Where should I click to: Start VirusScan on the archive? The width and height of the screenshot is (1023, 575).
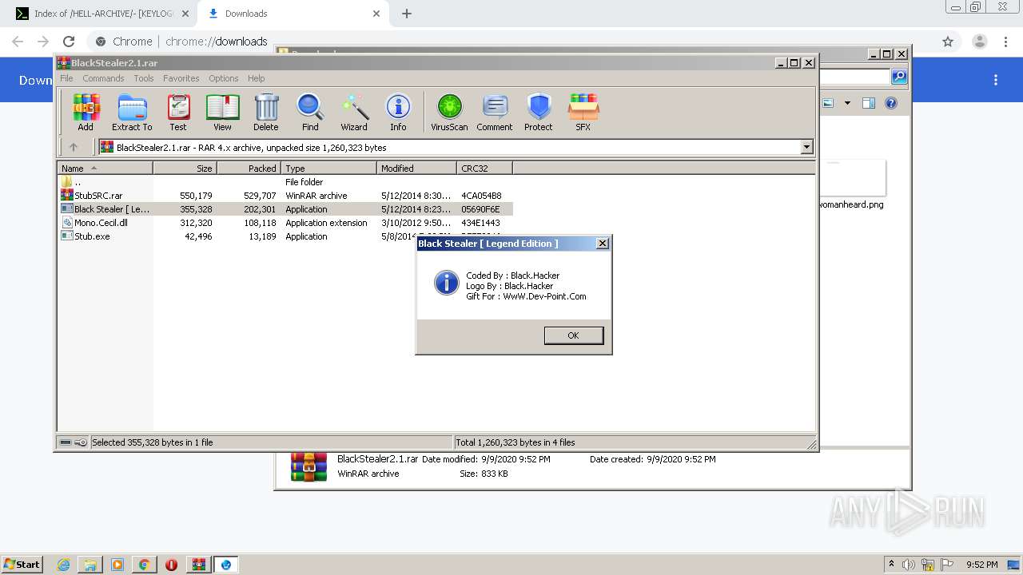(449, 112)
